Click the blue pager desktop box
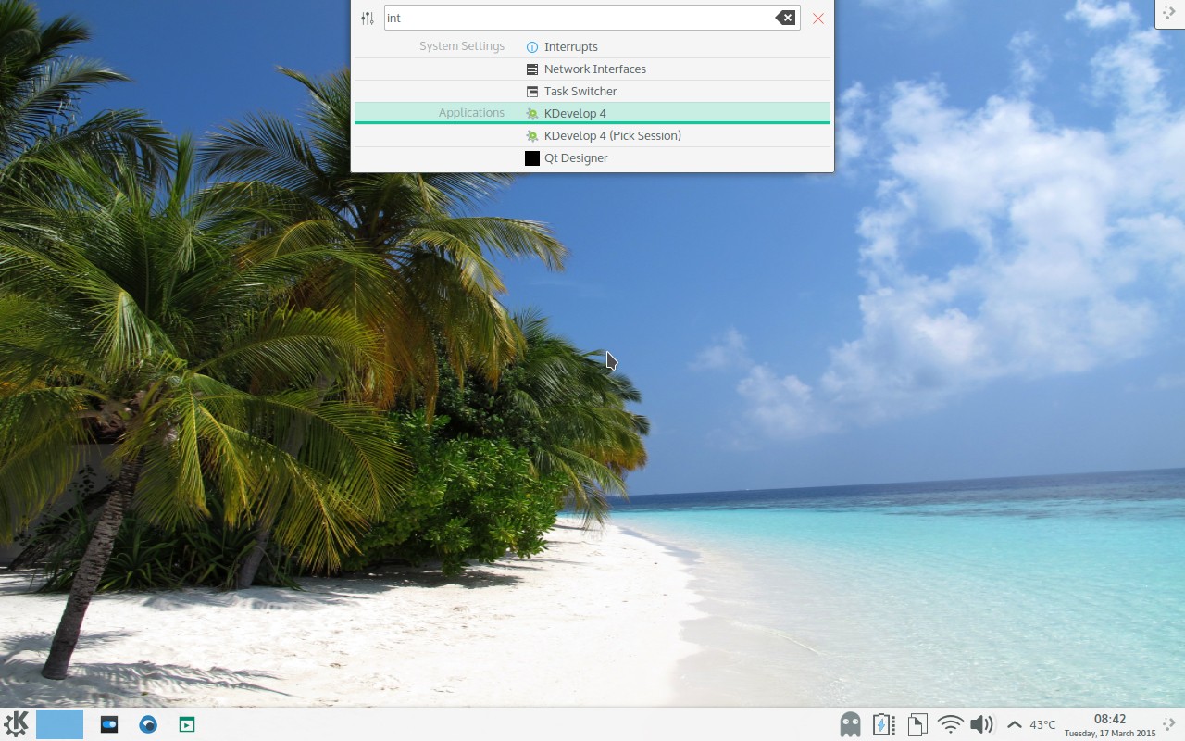The height and width of the screenshot is (741, 1185). pos(60,724)
